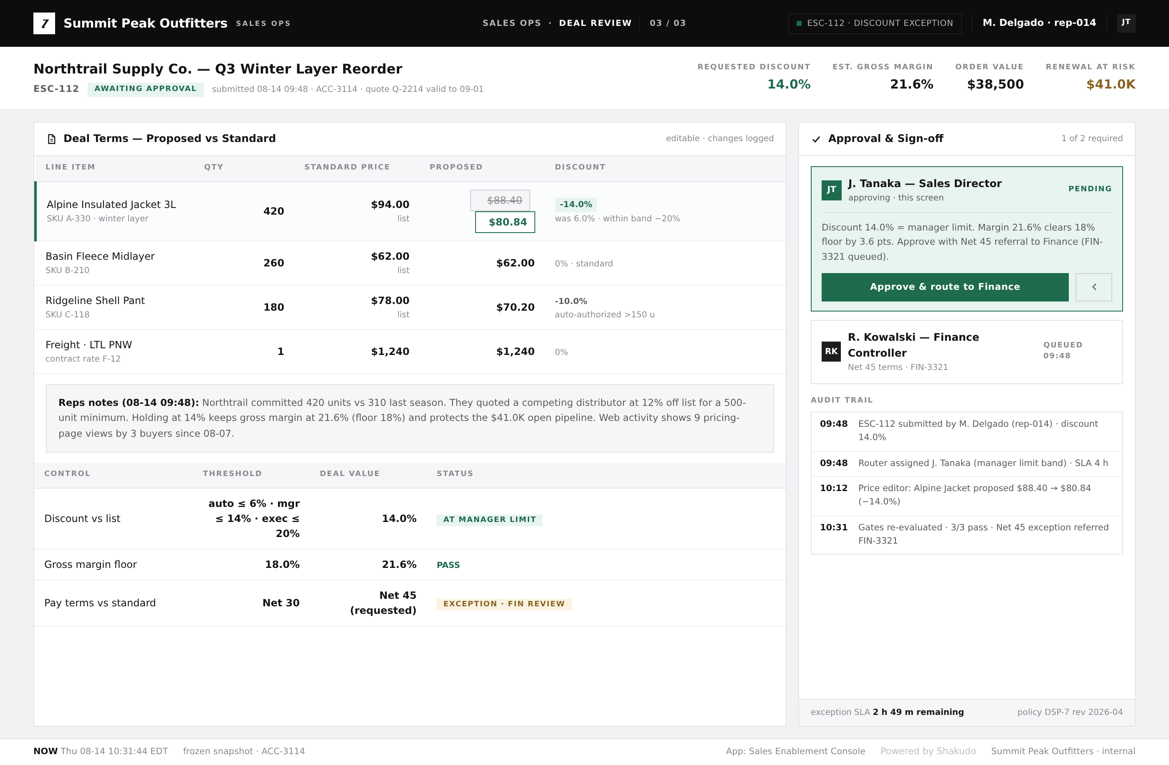This screenshot has width=1169, height=765.
Task: Select the JT avatar on Tanaka card
Action: click(x=831, y=190)
